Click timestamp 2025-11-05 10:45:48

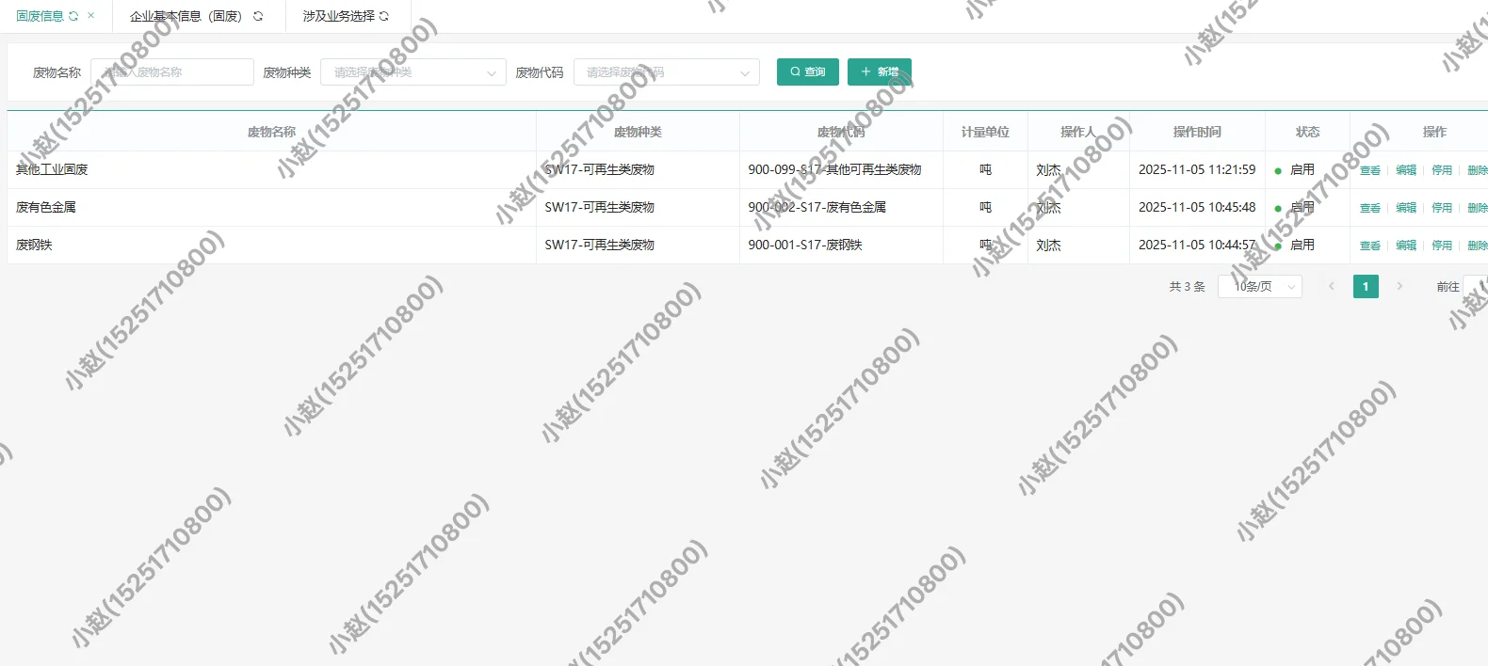(1197, 208)
